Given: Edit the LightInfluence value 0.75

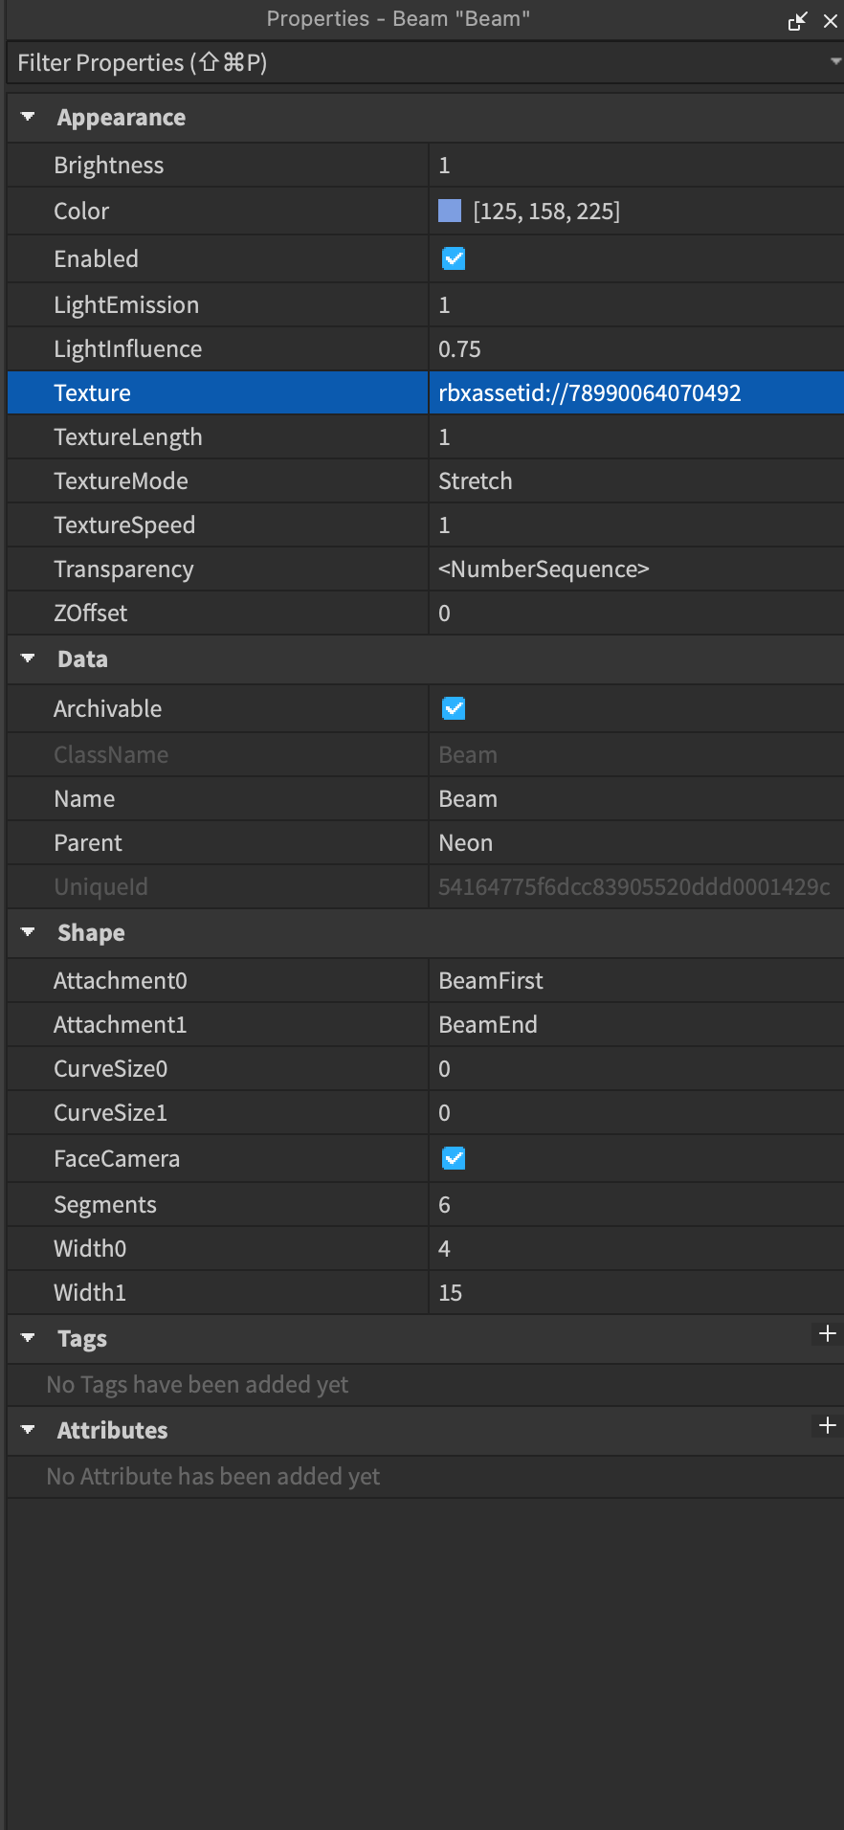Looking at the screenshot, I should click(x=636, y=348).
